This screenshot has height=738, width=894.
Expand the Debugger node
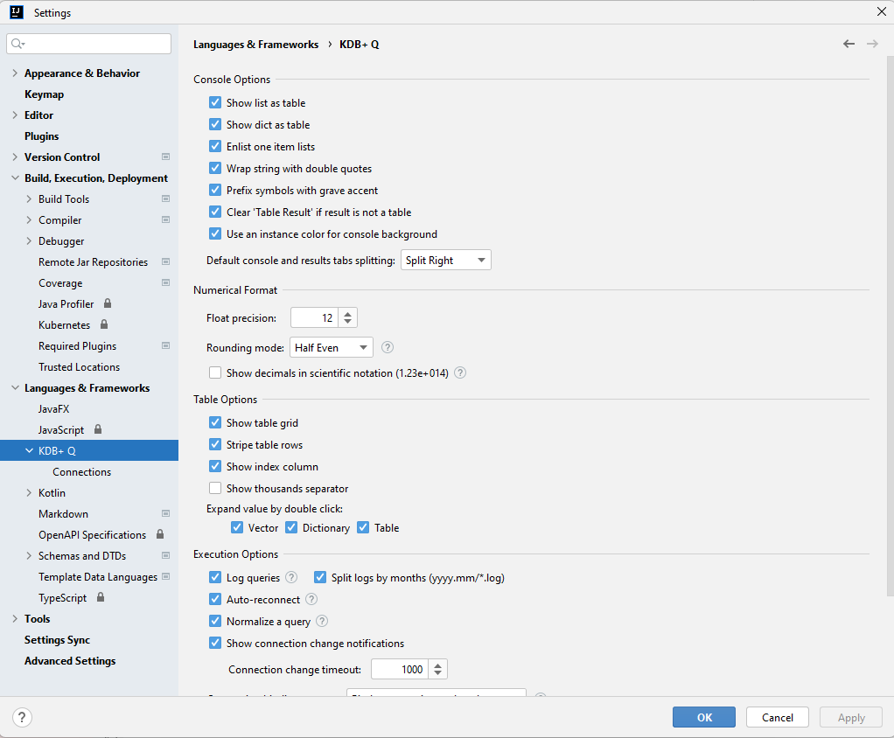29,241
